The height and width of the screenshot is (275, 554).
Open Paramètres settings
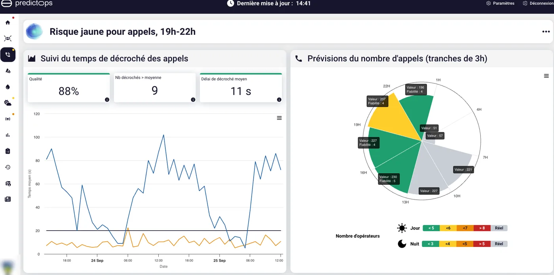pos(500,3)
